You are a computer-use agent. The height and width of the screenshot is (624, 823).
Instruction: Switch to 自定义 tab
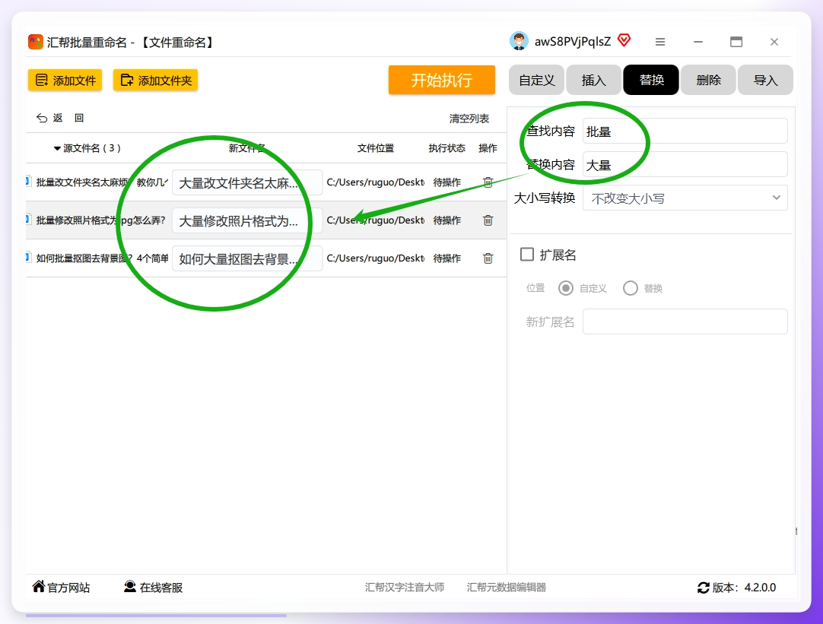536,81
